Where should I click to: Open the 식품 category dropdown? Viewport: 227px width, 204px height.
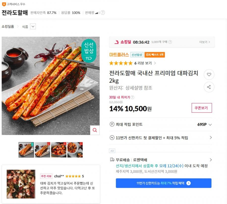(33, 26)
